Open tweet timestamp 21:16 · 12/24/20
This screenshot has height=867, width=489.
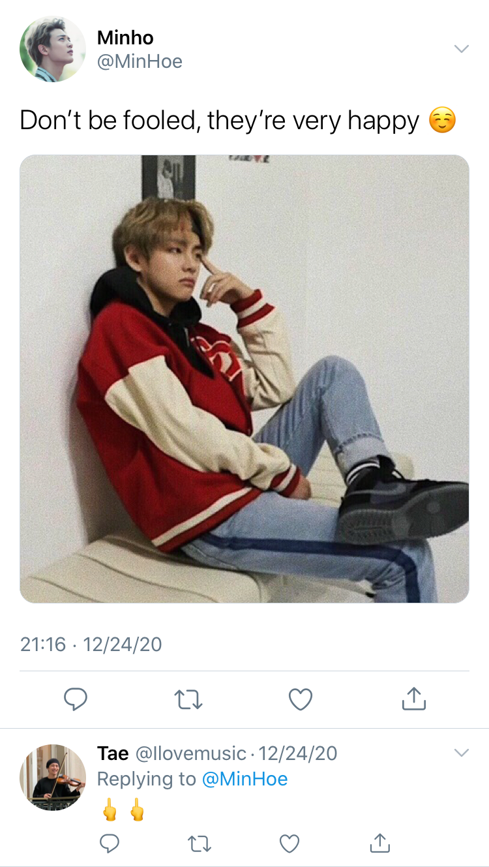pyautogui.click(x=91, y=645)
